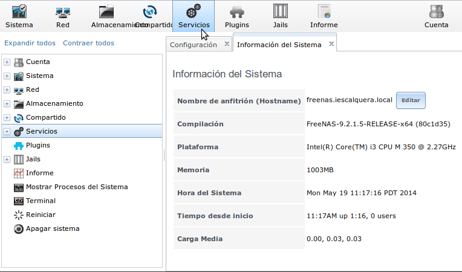Select the Jails bars icon in tree

click(x=19, y=159)
